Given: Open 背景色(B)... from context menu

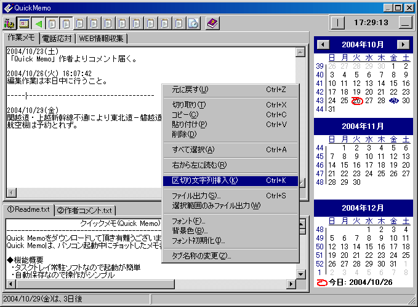Looking at the screenshot, I should (x=230, y=231).
